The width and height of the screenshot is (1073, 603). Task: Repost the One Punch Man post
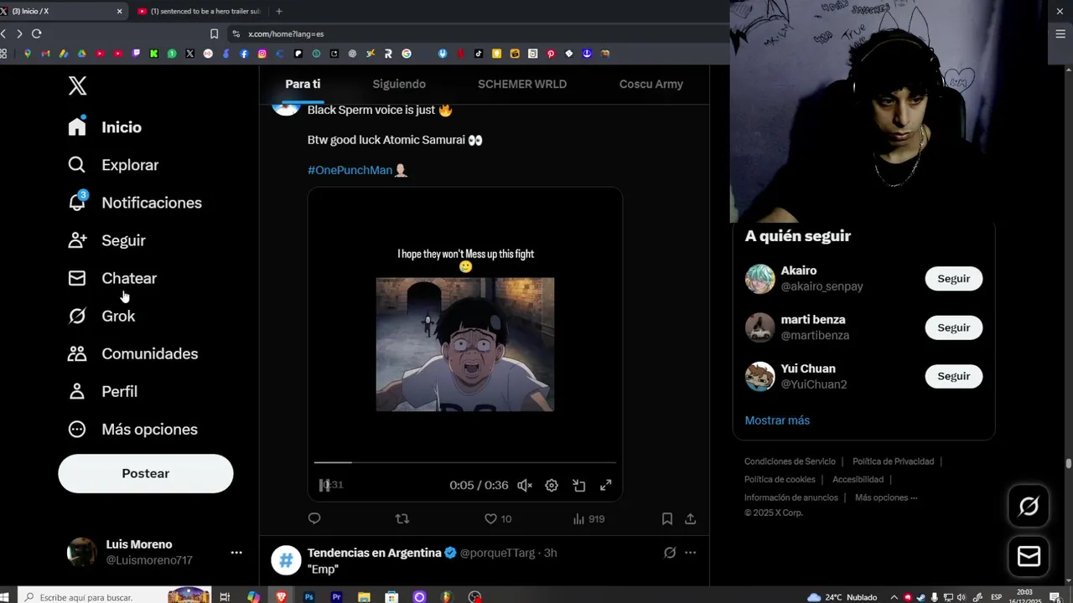click(402, 518)
